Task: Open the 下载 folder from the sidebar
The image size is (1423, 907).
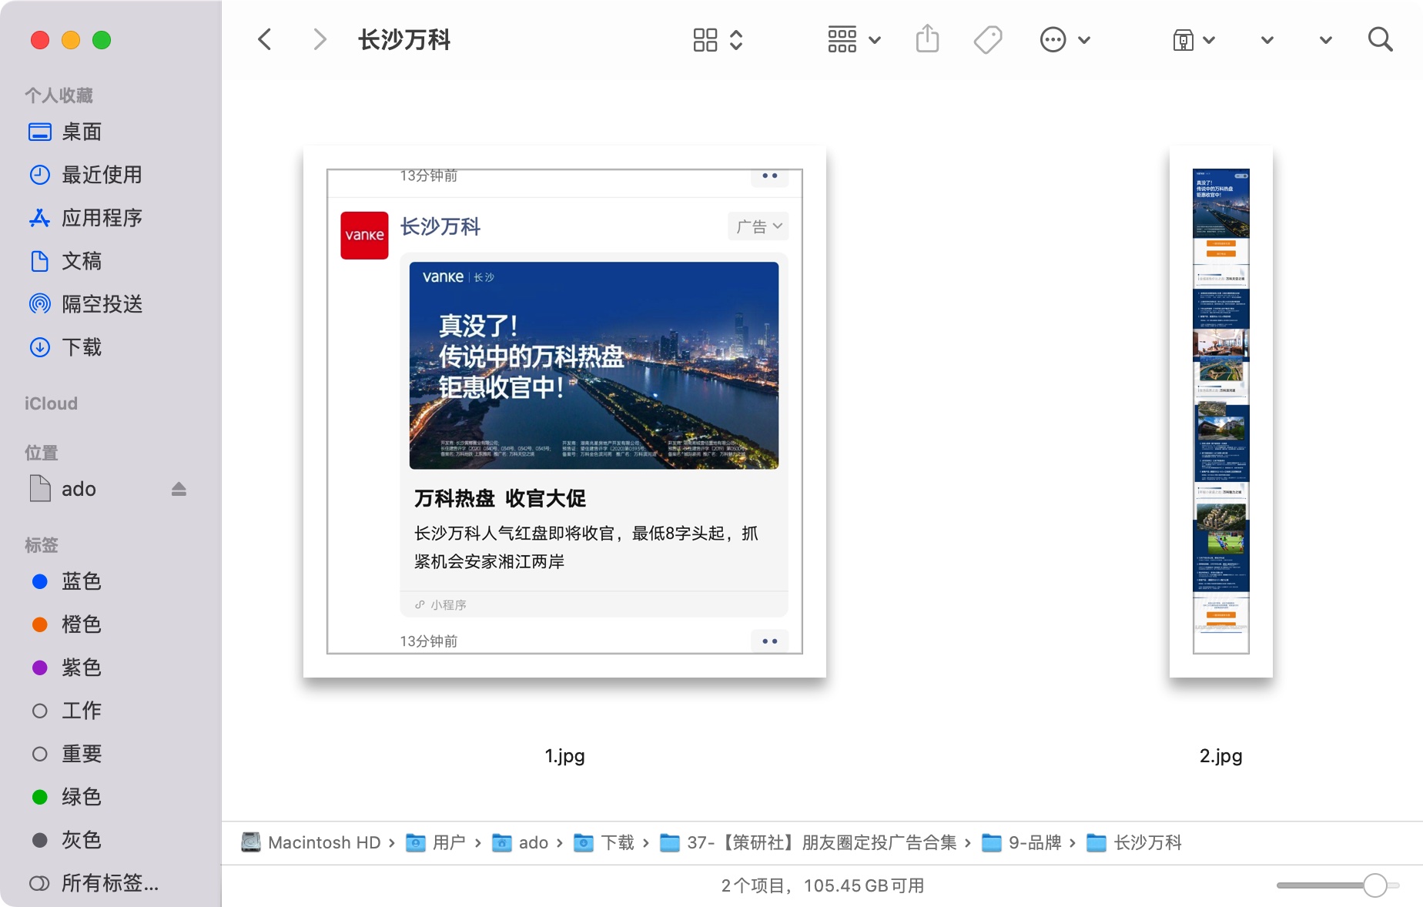Action: [x=82, y=347]
